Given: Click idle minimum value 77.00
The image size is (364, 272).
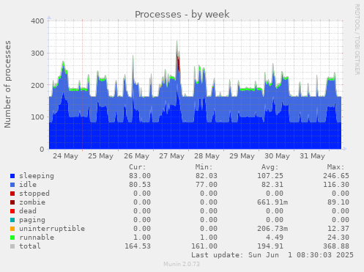Looking at the screenshot, I should click(207, 185).
